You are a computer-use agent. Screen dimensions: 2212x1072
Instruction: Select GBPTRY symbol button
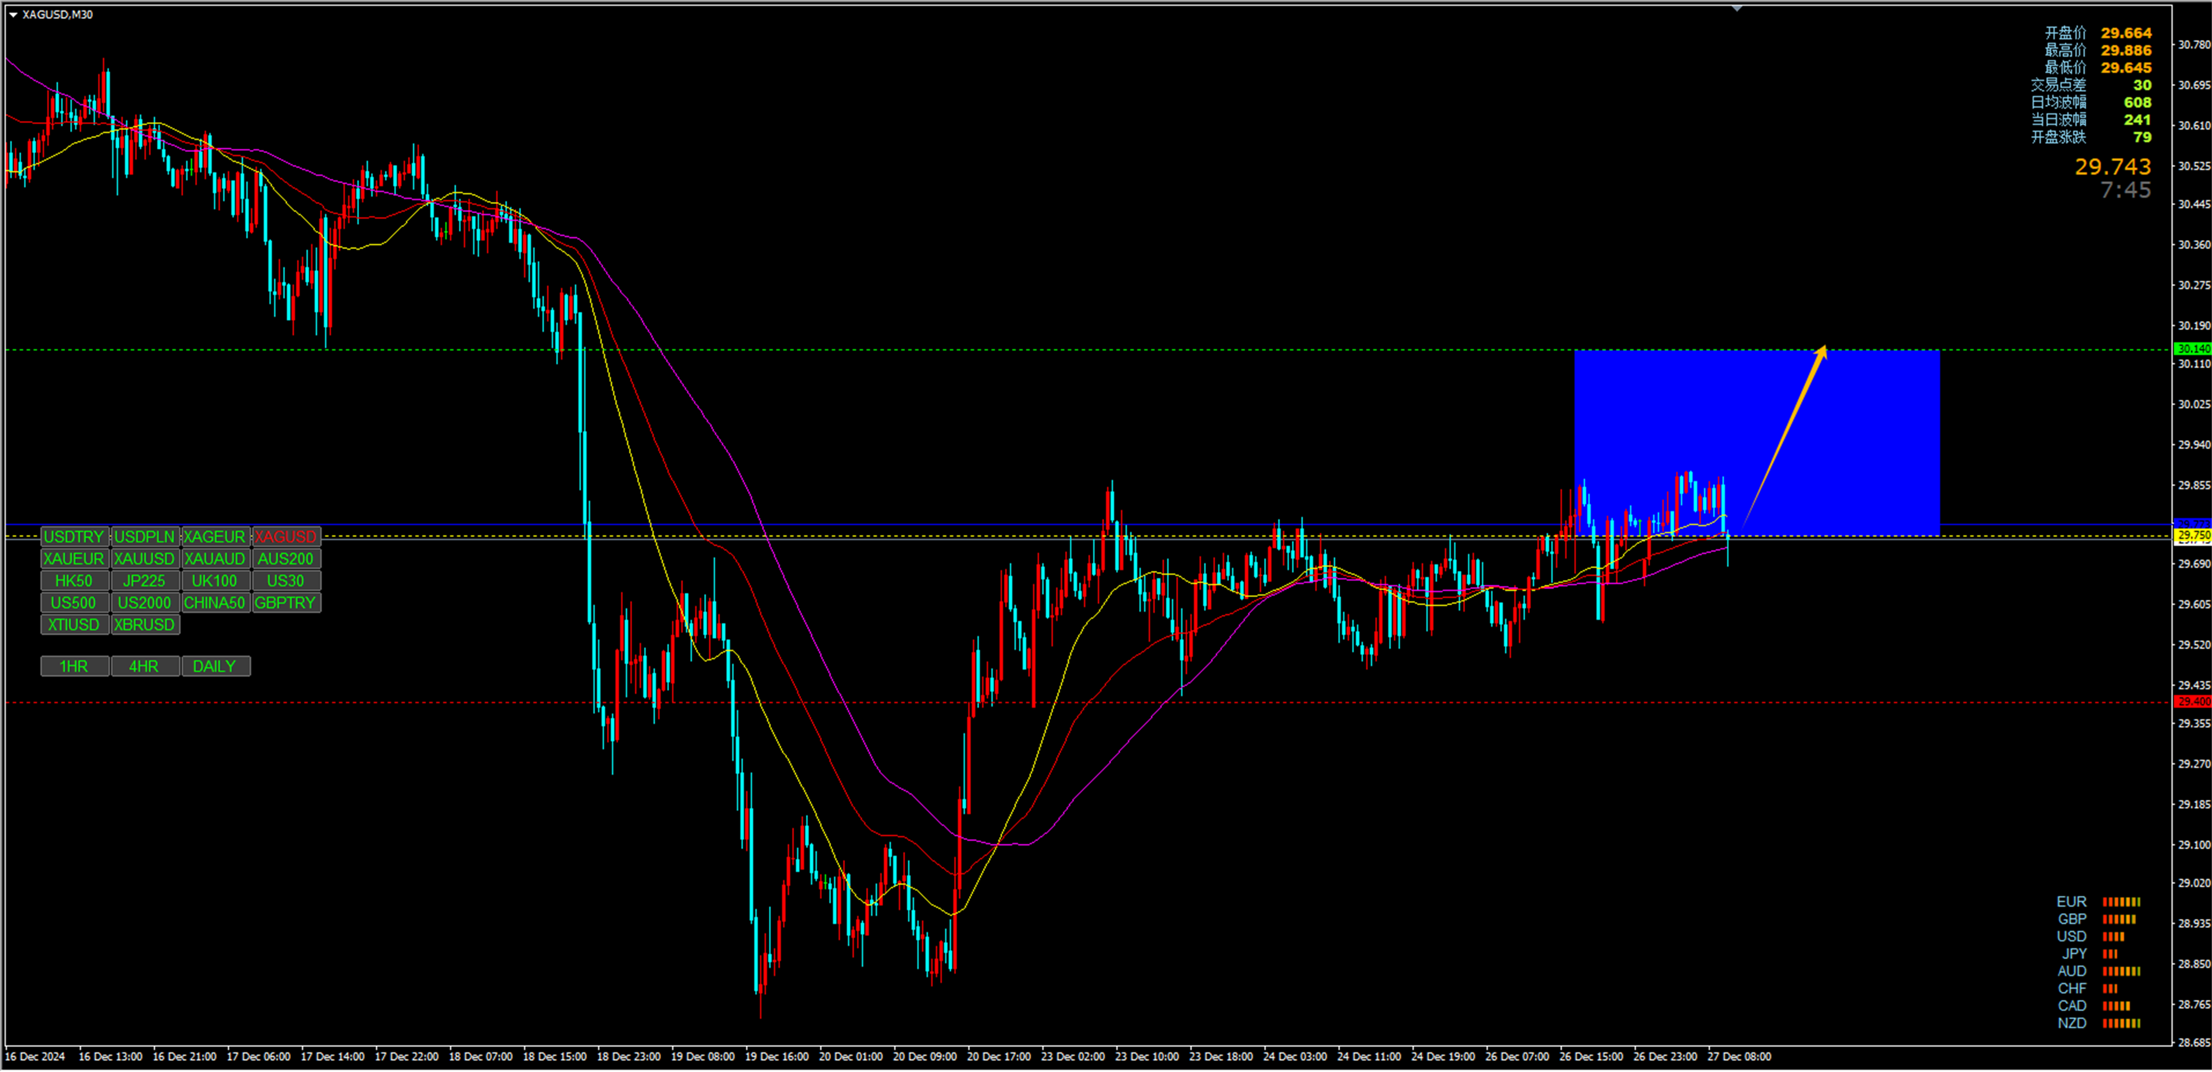(x=286, y=604)
